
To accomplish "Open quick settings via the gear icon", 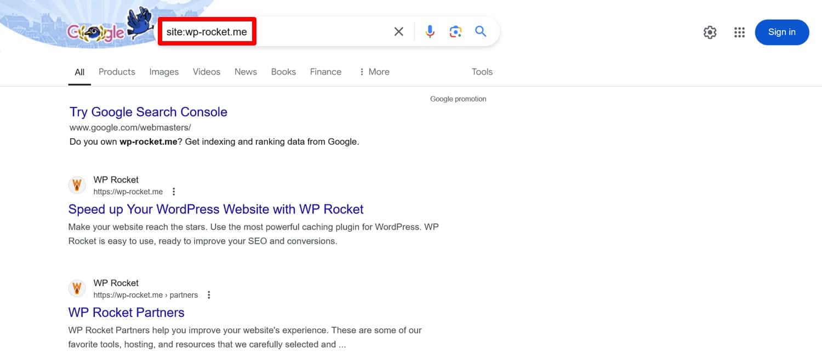I will (710, 32).
